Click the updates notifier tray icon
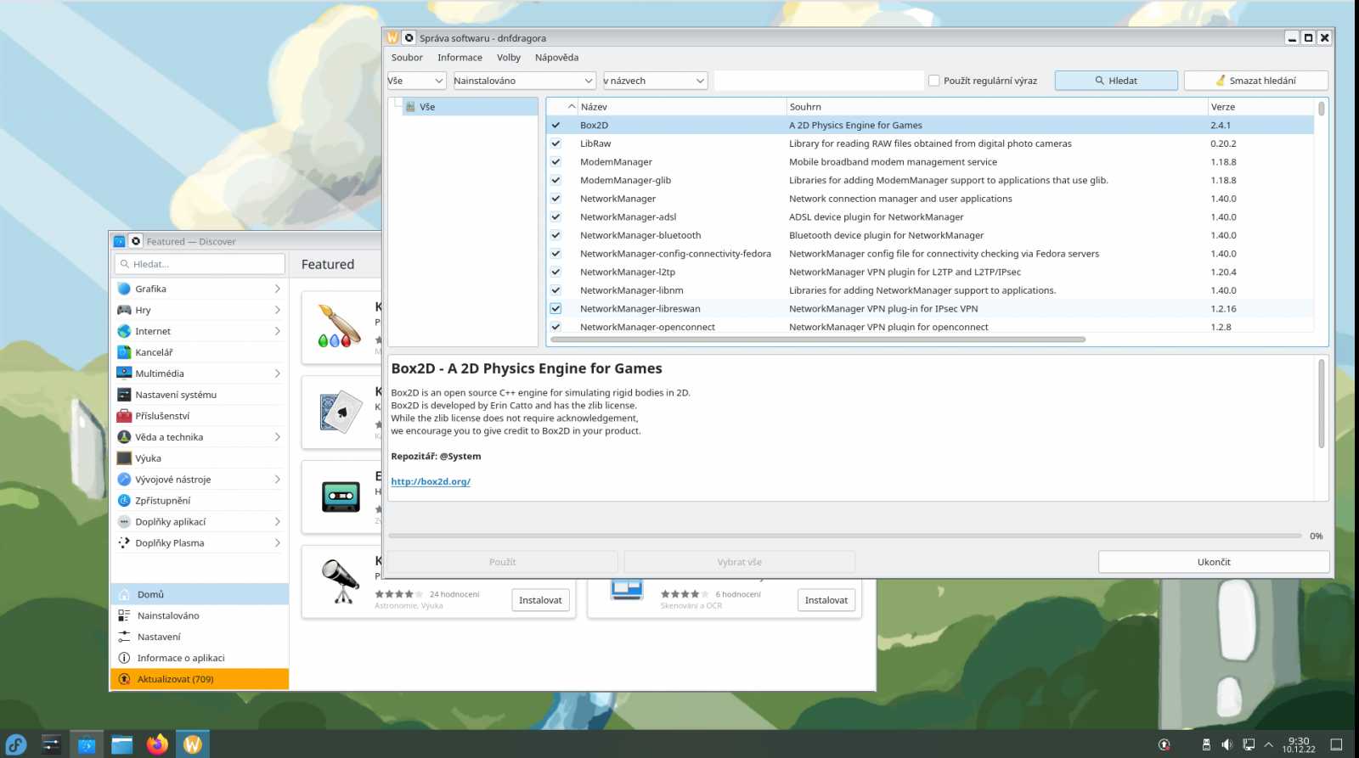Image resolution: width=1359 pixels, height=758 pixels. coord(1164,744)
